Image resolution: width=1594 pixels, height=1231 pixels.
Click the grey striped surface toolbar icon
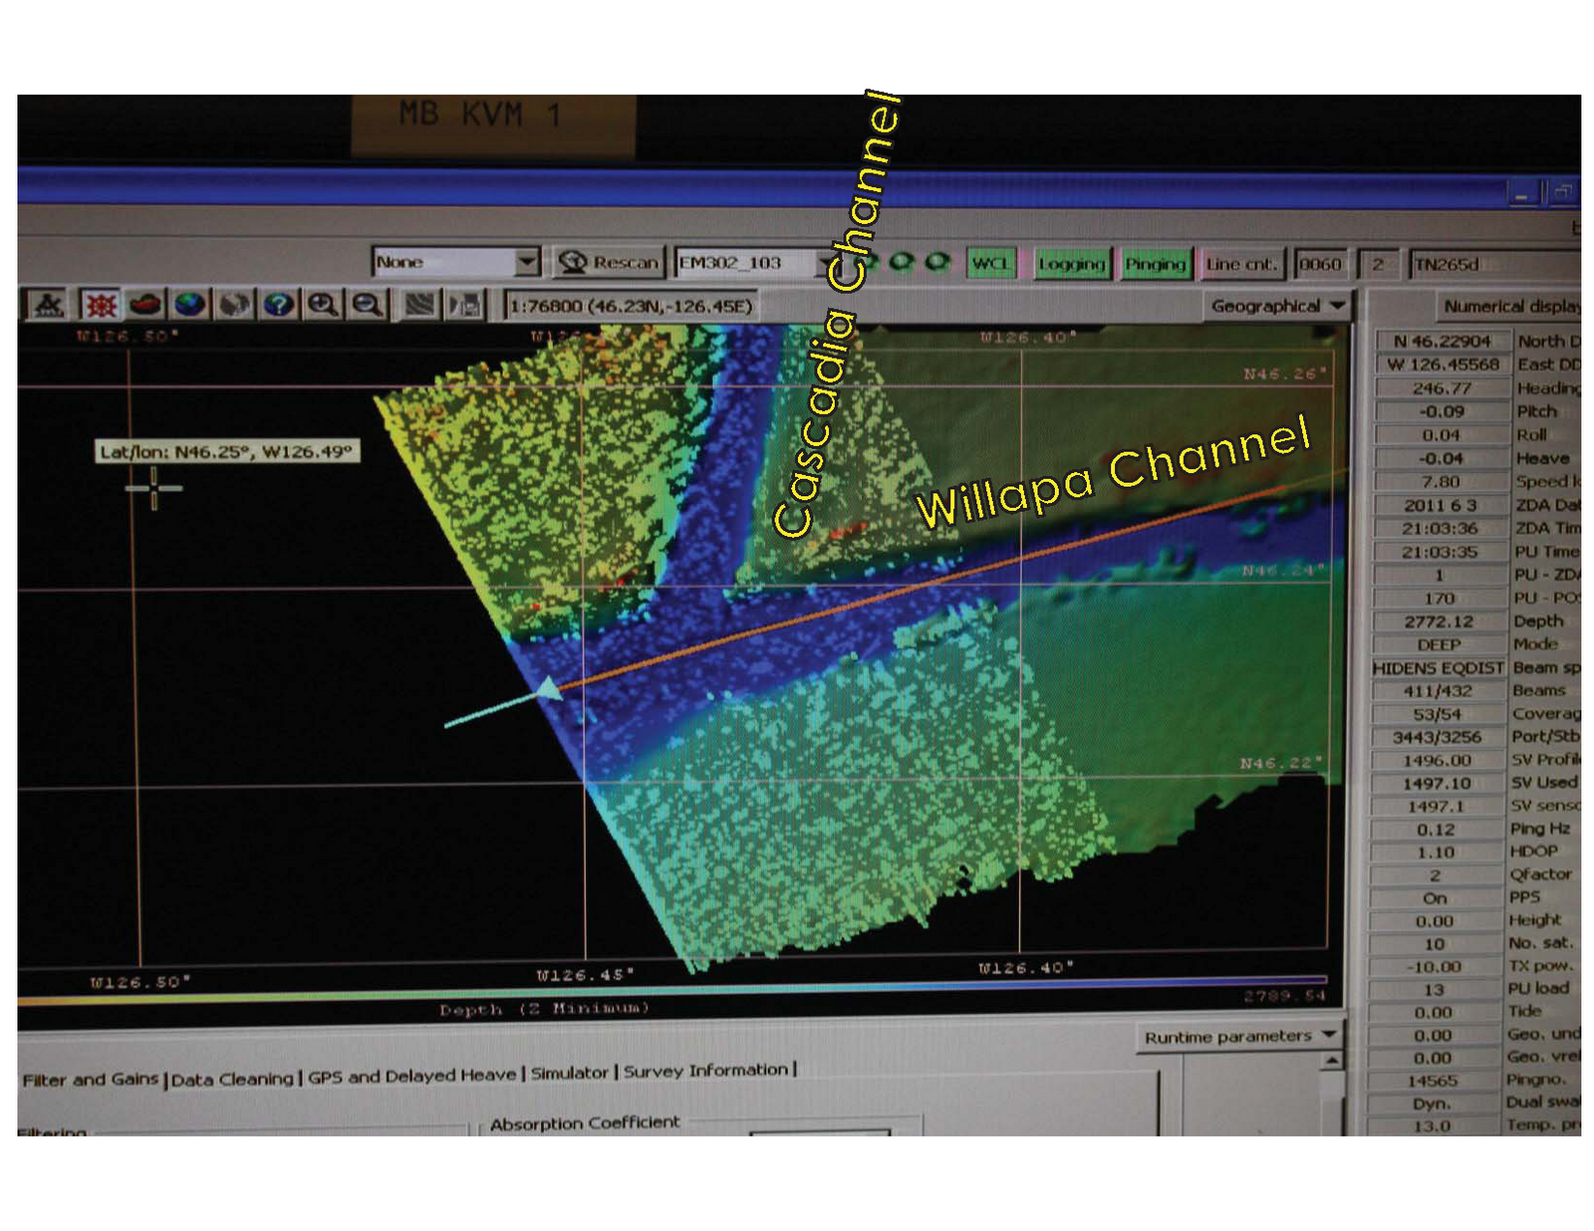(419, 304)
